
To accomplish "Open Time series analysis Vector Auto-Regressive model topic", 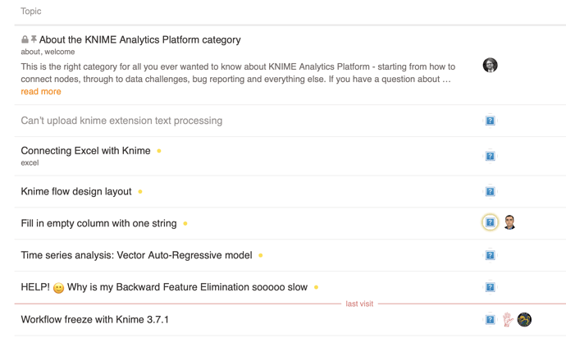I will coord(136,255).
